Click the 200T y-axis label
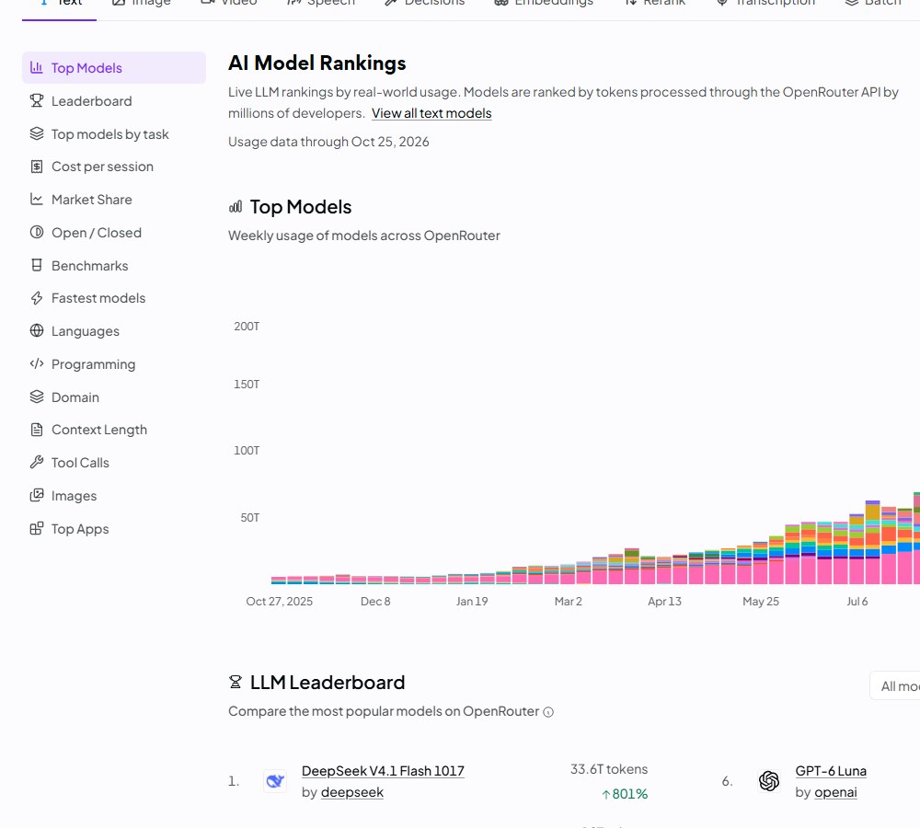Image resolution: width=920 pixels, height=828 pixels. point(247,327)
